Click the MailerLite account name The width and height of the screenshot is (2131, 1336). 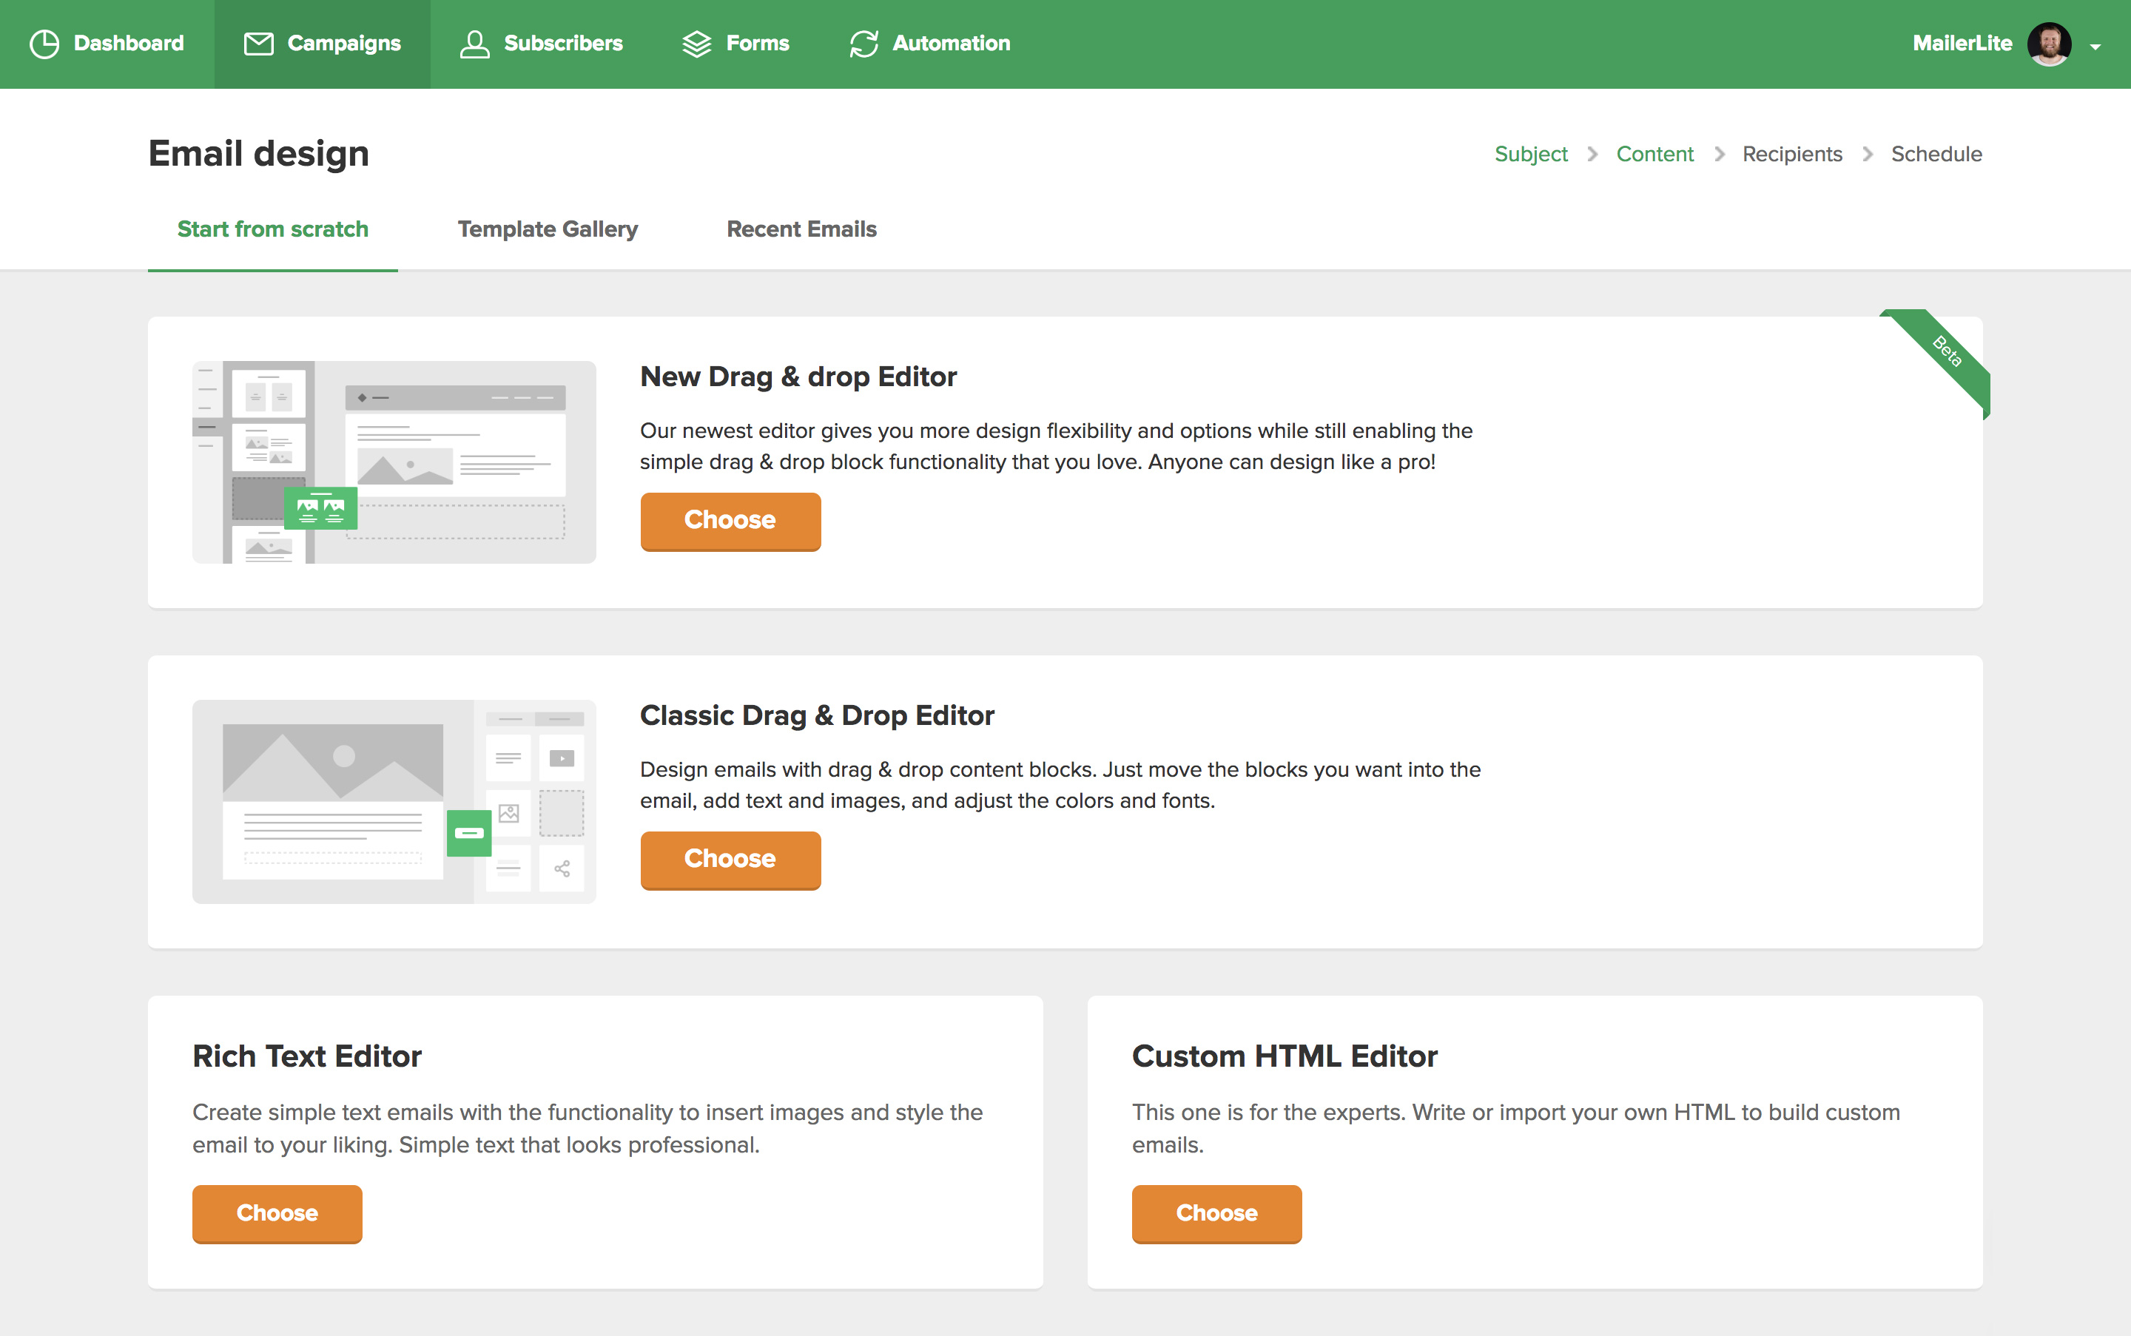point(1962,44)
